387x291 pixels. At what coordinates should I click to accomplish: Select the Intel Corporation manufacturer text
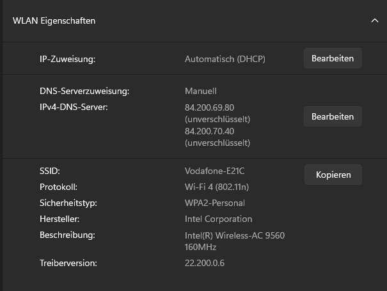(x=218, y=219)
